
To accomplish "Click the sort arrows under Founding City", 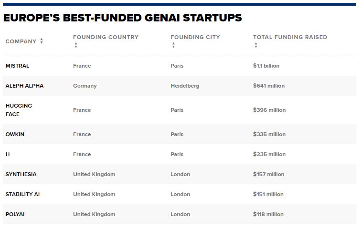I will [173, 46].
